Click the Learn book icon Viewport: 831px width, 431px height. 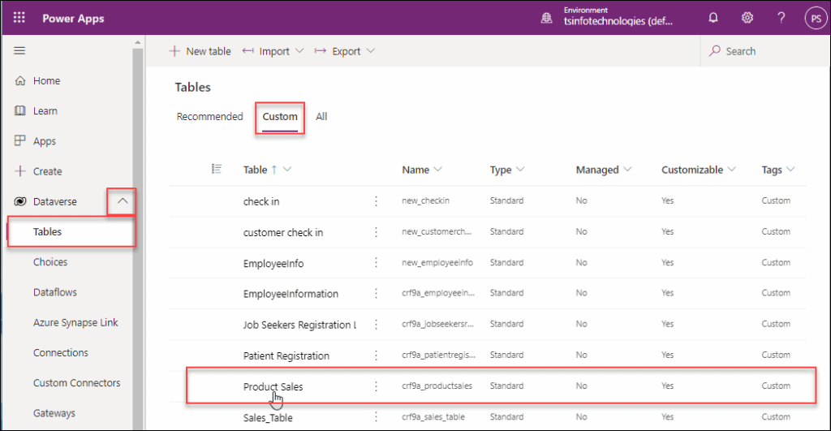(20, 111)
